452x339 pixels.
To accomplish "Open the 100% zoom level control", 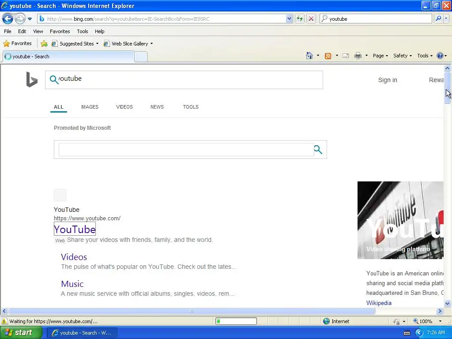I will (x=427, y=321).
